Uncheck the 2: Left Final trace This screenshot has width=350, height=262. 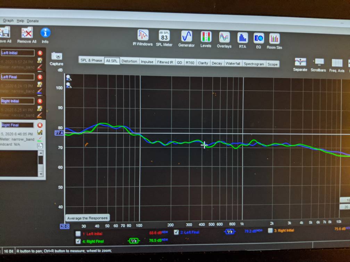(x=176, y=232)
